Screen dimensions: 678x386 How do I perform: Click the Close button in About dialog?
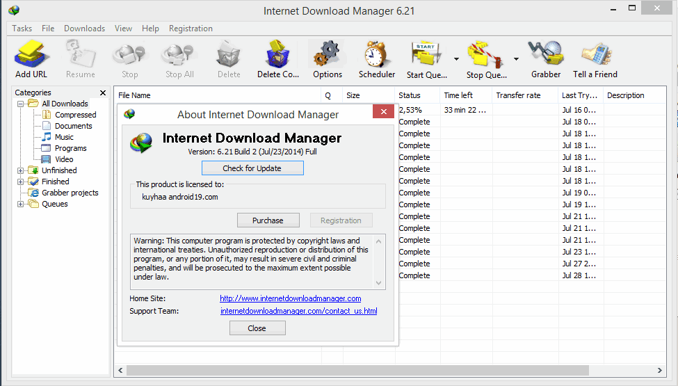point(257,328)
